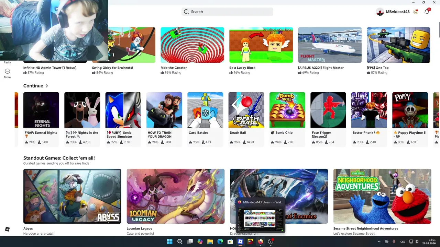Open File Explorer from the taskbar
The width and height of the screenshot is (440, 247).
(x=210, y=242)
